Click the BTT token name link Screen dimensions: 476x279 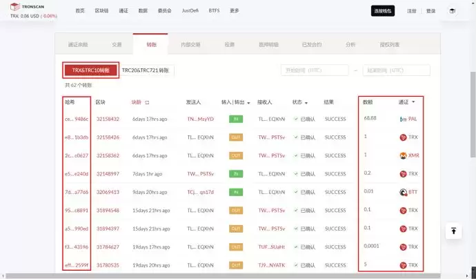413,192
